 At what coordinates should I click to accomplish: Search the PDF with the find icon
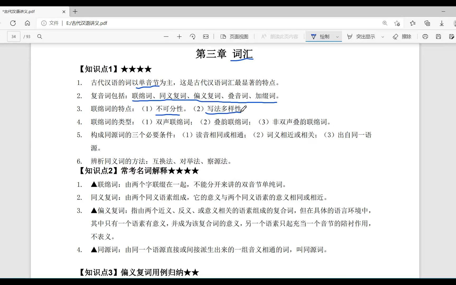coord(40,37)
